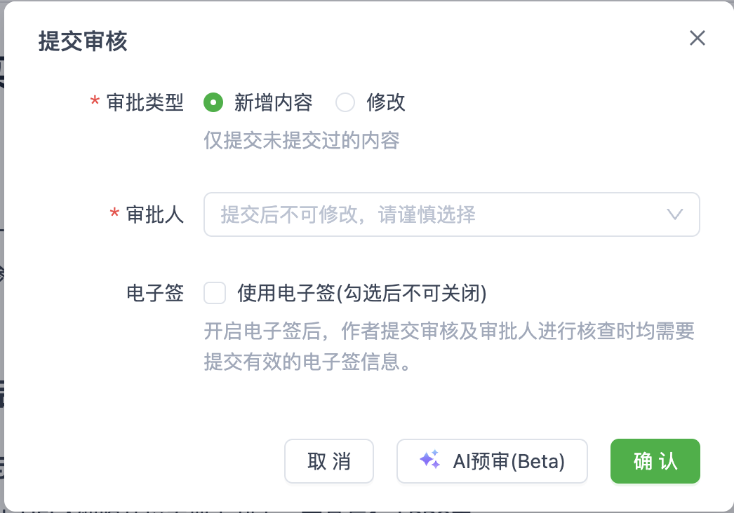The width and height of the screenshot is (734, 513).
Task: Click the 取消 cancel button
Action: [329, 461]
